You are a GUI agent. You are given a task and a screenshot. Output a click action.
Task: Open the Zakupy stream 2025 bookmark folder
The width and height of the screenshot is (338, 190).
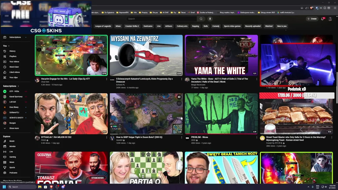[266, 12]
